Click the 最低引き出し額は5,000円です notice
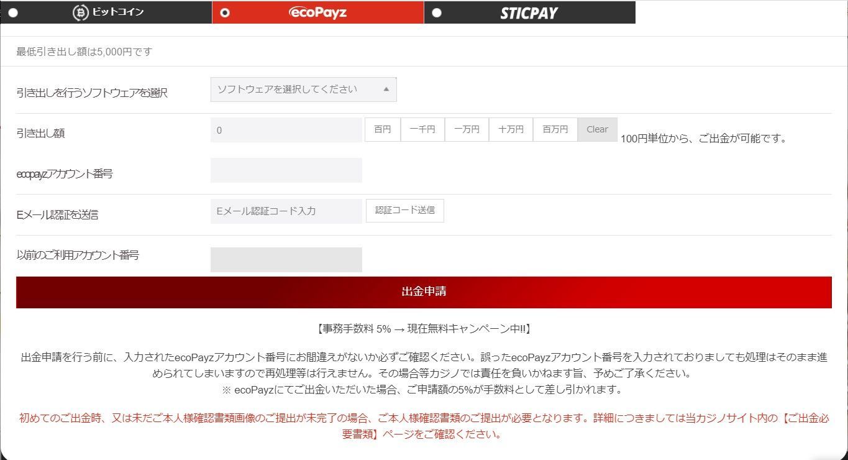The height and width of the screenshot is (460, 848). 84,52
